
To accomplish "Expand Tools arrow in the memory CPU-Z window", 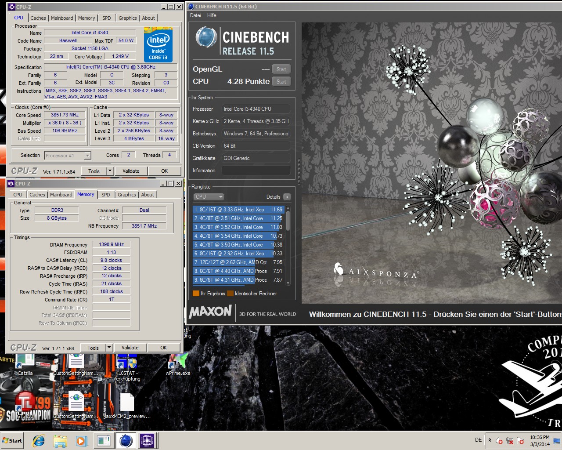I will (109, 348).
